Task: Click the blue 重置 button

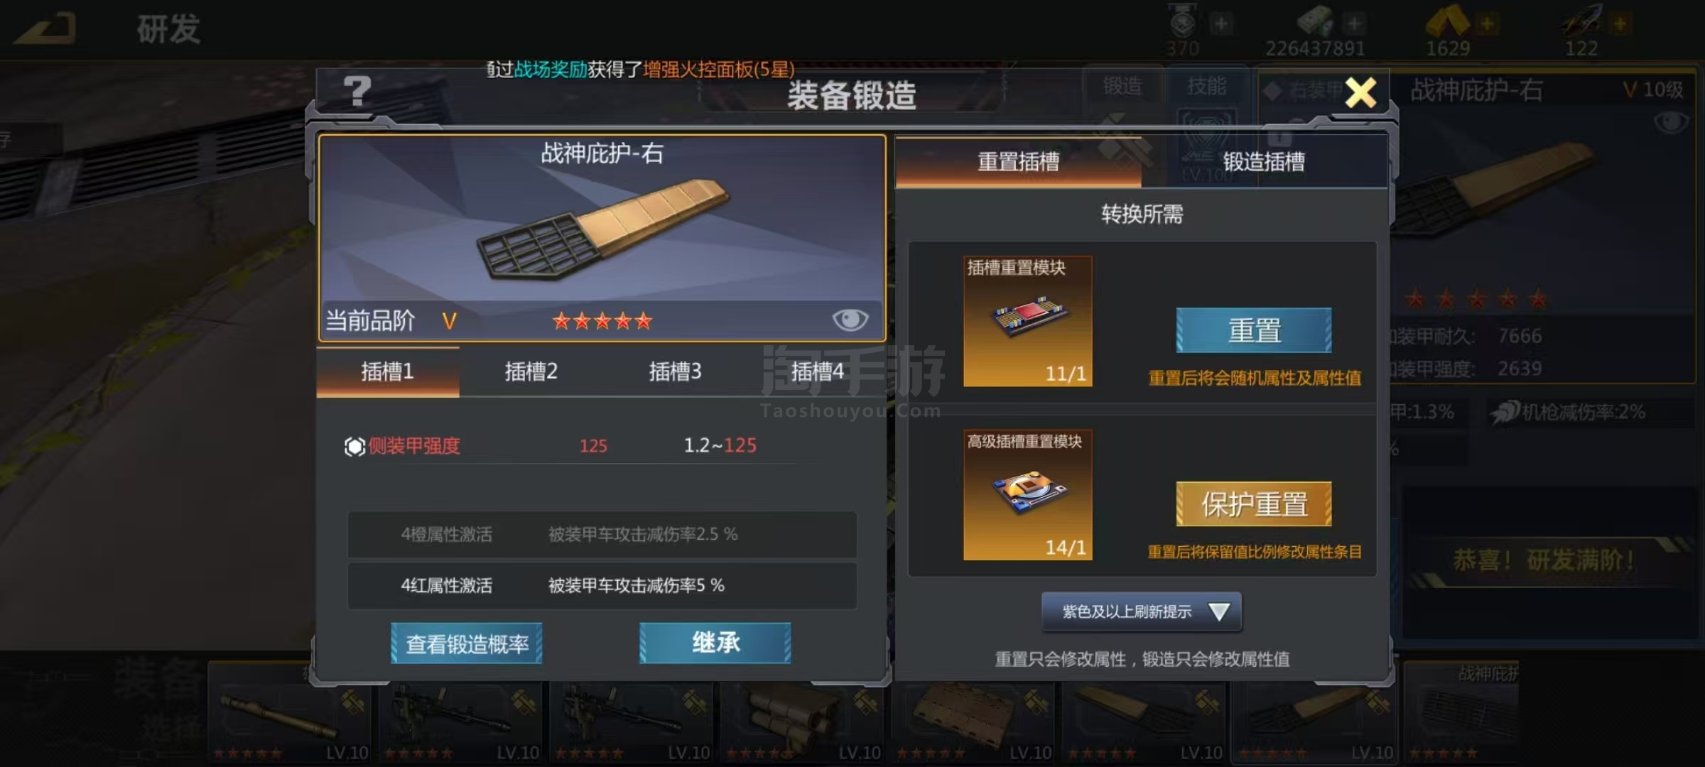Action: tap(1254, 330)
